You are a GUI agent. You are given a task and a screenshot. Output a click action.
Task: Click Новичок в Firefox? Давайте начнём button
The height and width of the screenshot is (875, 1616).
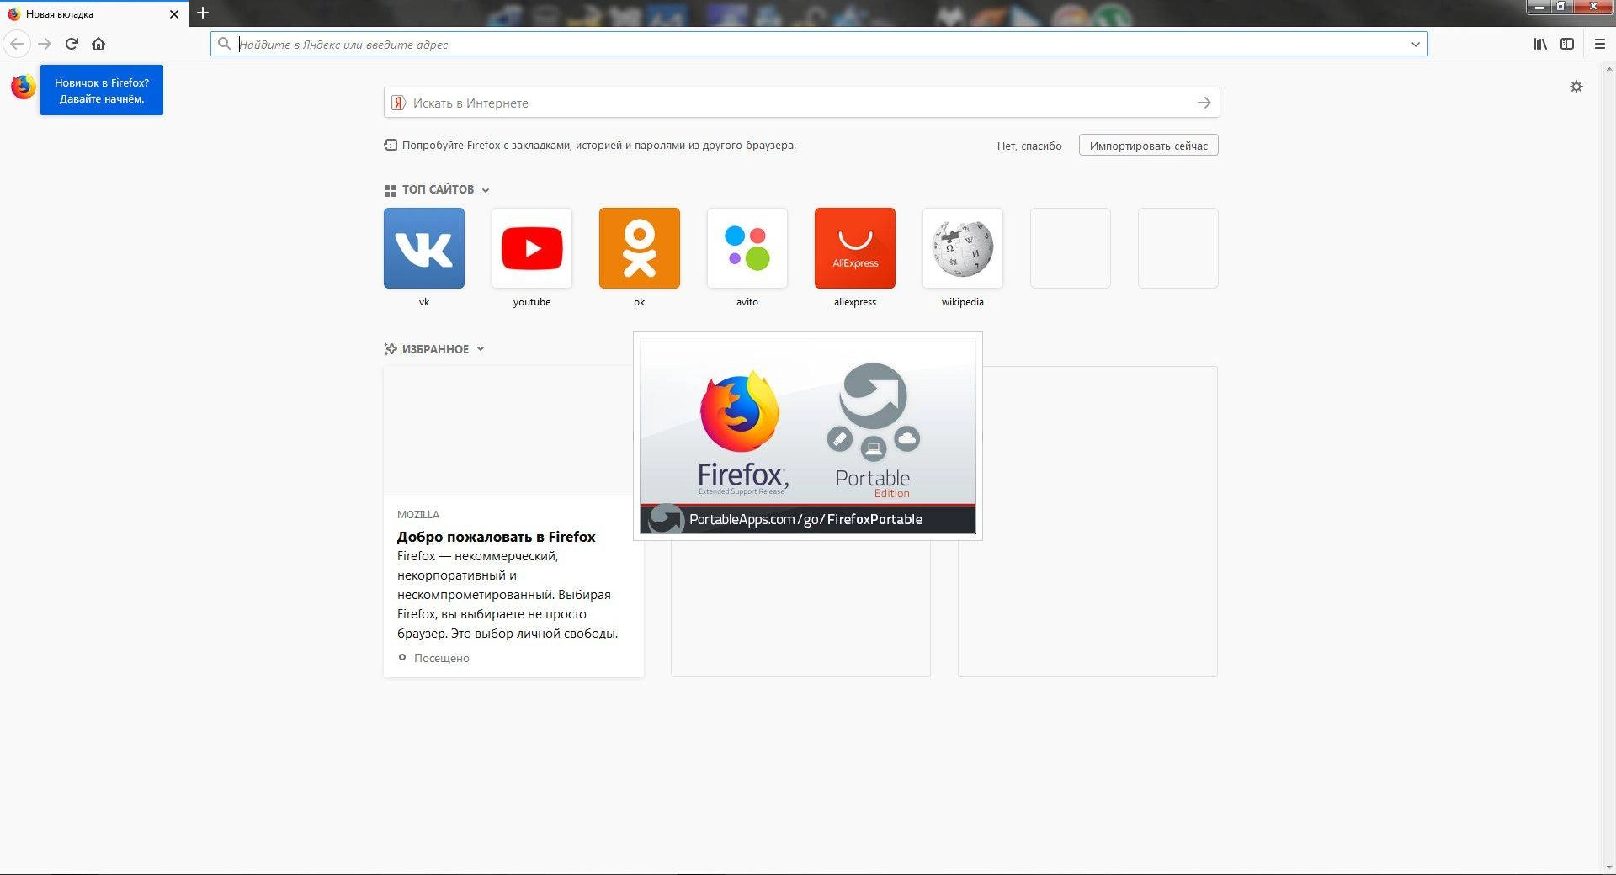click(x=102, y=90)
